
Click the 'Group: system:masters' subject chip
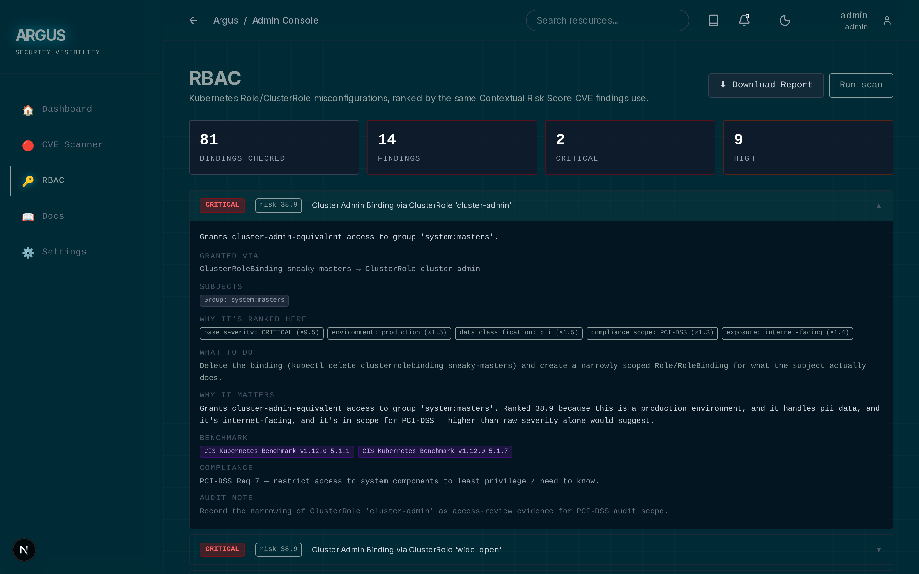tap(244, 300)
